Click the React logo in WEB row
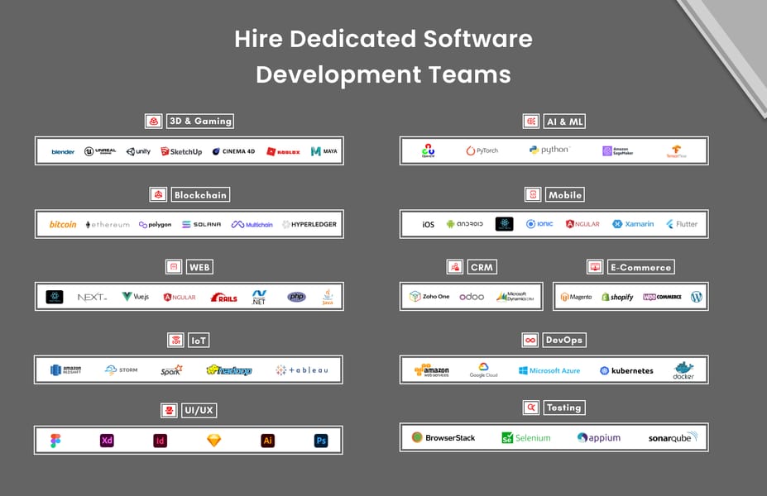The height and width of the screenshot is (496, 767). [55, 297]
